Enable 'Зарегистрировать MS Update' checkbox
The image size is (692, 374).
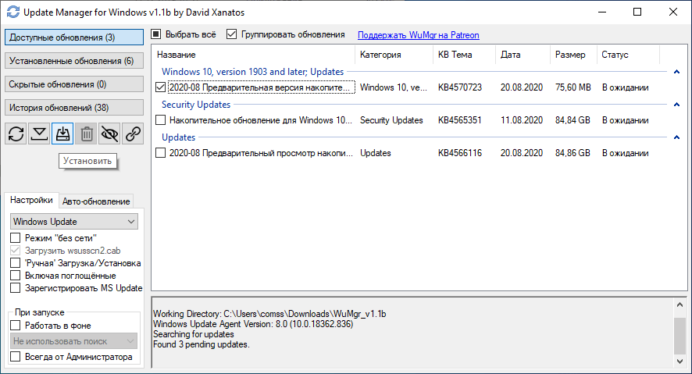point(16,288)
